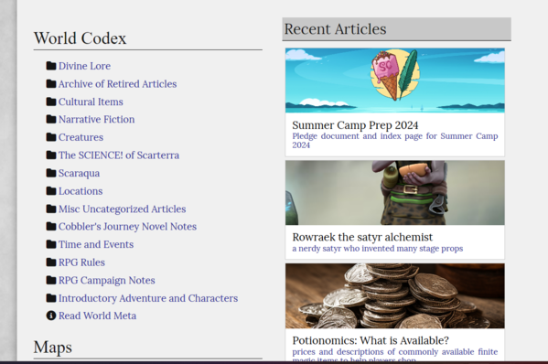Click the folder icon next to Locations
This screenshot has height=364, width=548.
(51, 191)
